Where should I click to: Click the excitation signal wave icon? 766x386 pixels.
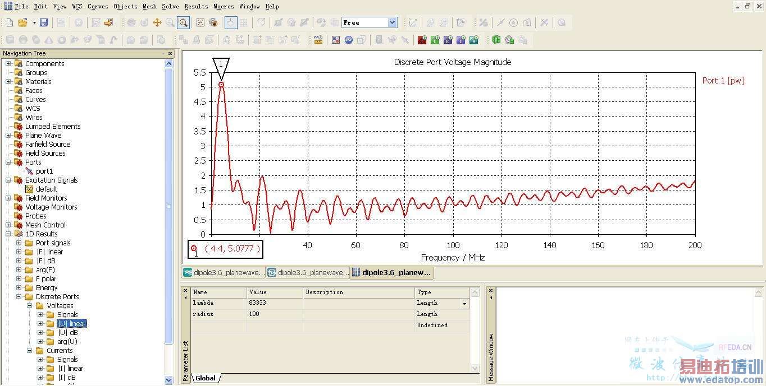[x=349, y=40]
